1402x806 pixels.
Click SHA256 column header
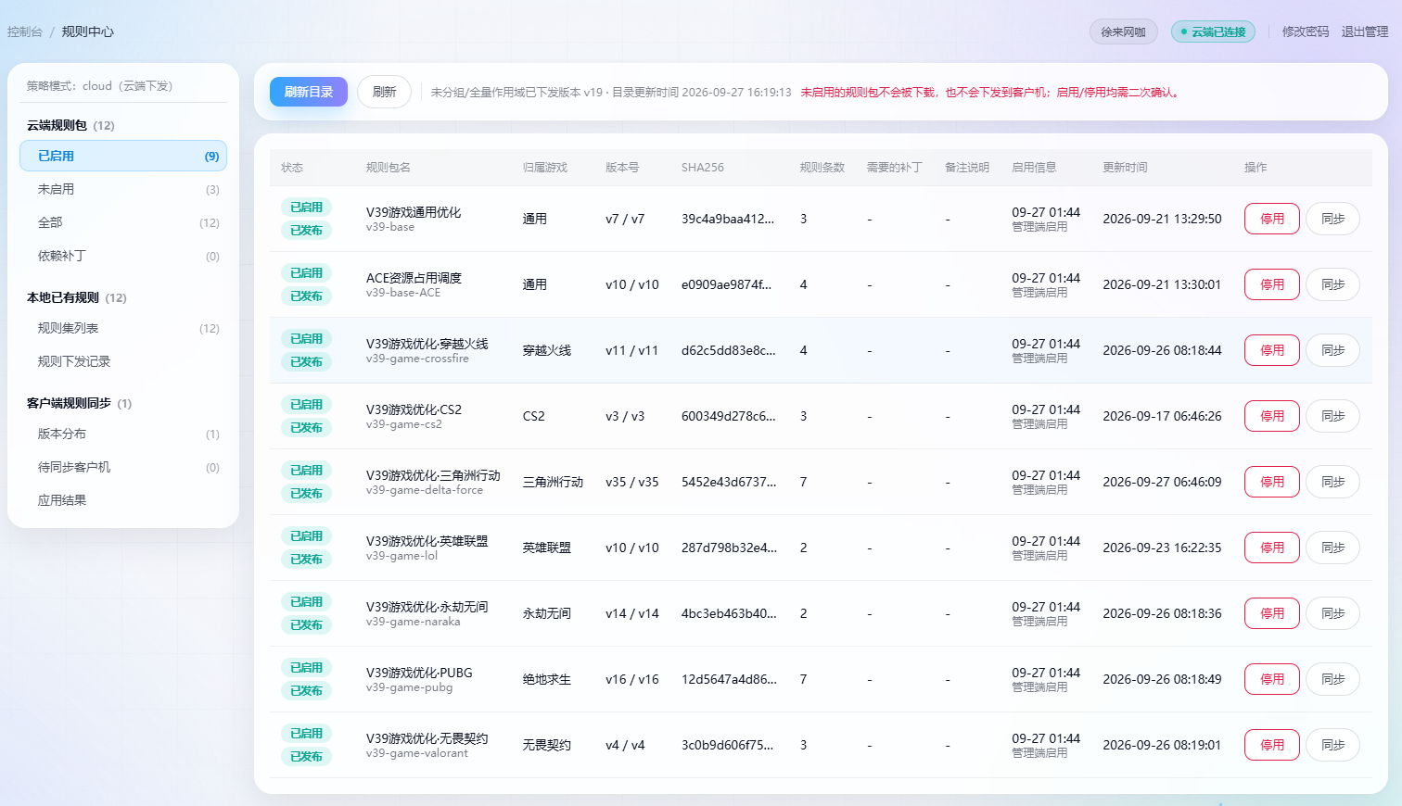(702, 168)
